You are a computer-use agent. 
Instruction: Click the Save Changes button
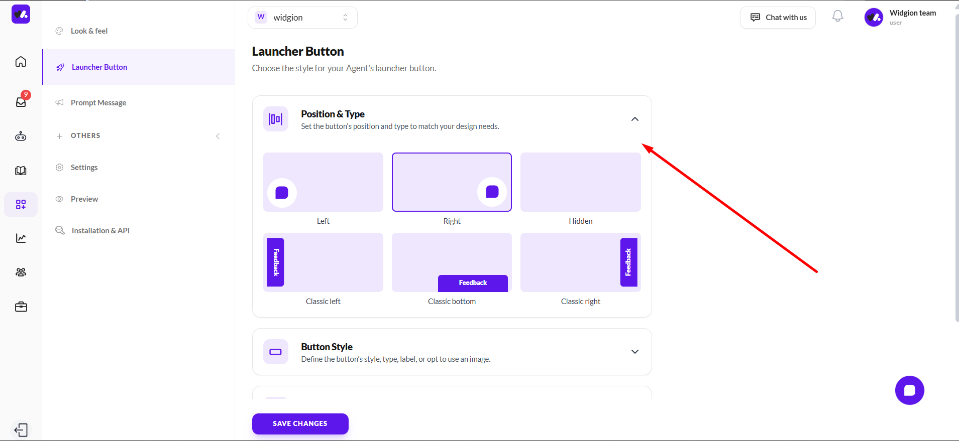click(300, 424)
